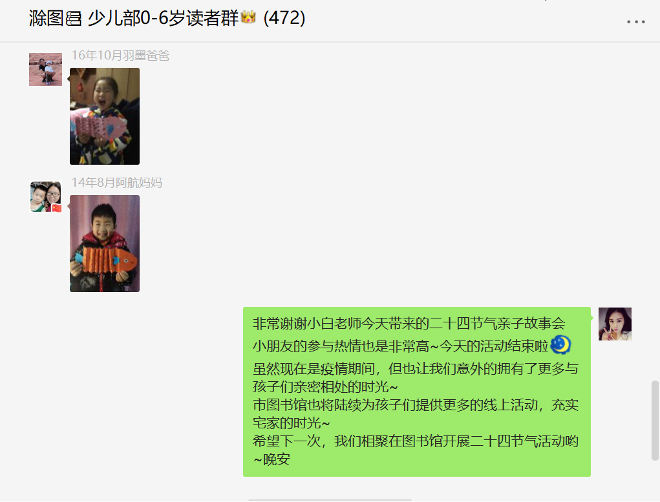Screen dimensions: 660x502
Task: Click the sender name 16年10月羽墨爸爸
Action: [x=120, y=56]
